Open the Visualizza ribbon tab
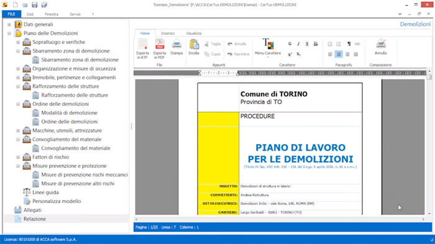The height and width of the screenshot is (244, 435). (x=194, y=33)
